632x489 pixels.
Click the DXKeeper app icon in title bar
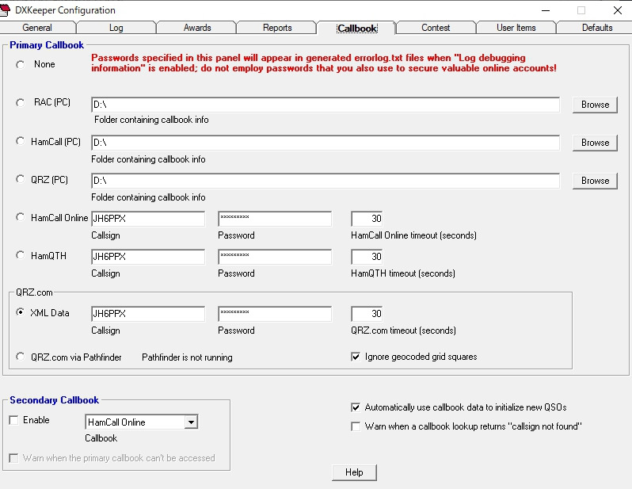coord(5,10)
